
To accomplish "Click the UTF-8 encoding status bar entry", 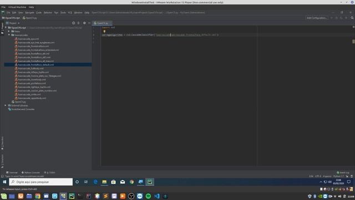I will tap(318, 176).
